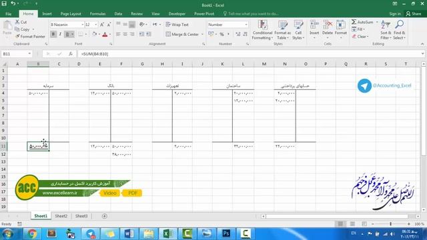Click the Decrease Font Size icon

[x=109, y=25]
